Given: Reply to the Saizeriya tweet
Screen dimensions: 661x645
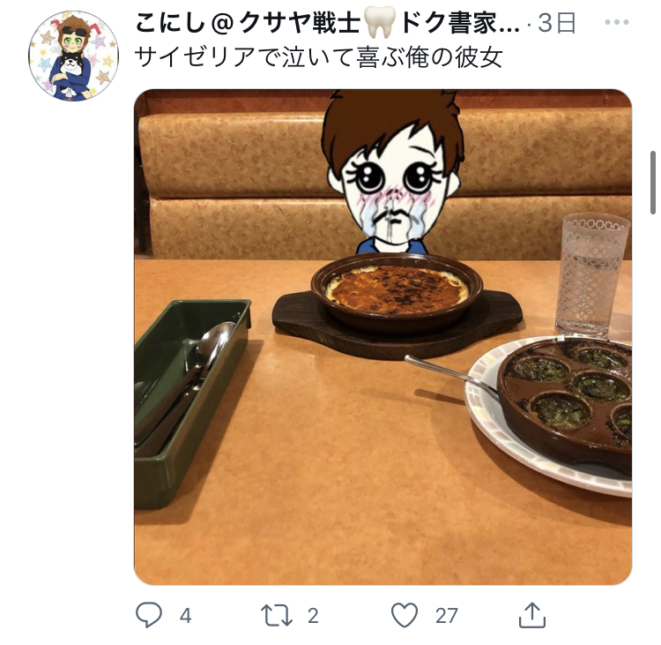Looking at the screenshot, I should point(149,615).
